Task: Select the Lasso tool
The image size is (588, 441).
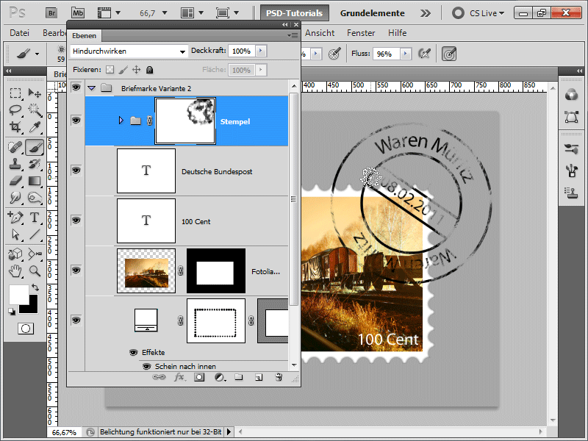Action: click(x=15, y=110)
